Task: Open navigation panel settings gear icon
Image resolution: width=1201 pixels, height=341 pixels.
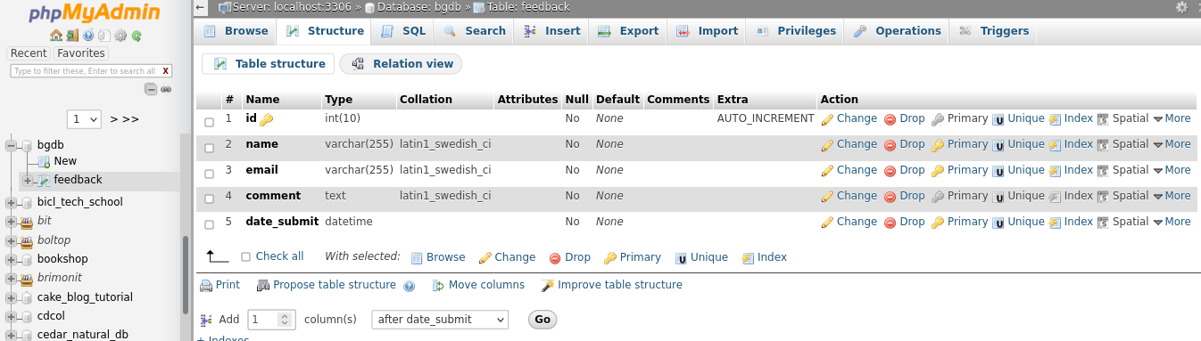Action: pyautogui.click(x=120, y=36)
